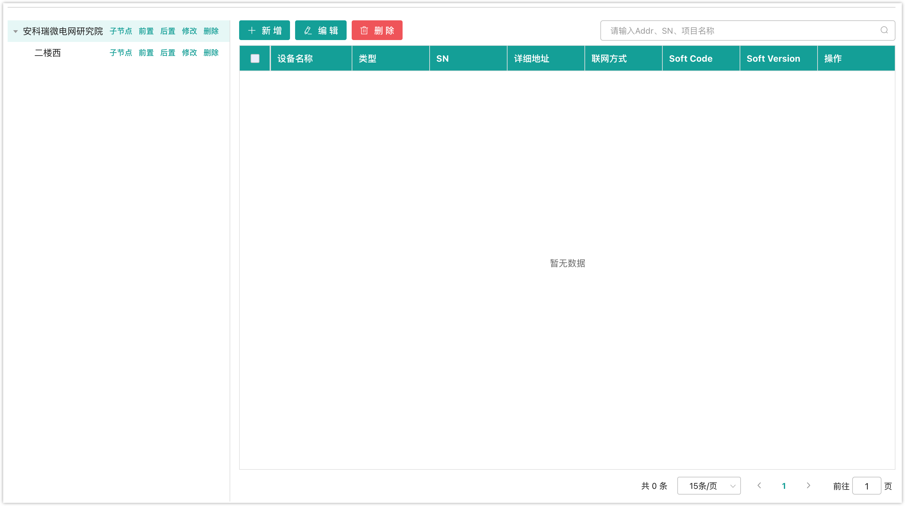
Task: Click 前置 for 二楼西
Action: click(x=146, y=53)
